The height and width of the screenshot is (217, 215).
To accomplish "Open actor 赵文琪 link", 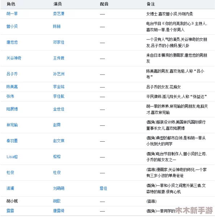I will point(59,141).
